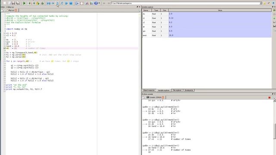
Task: Click the debugger Step into icon
Action: click(57, 3)
